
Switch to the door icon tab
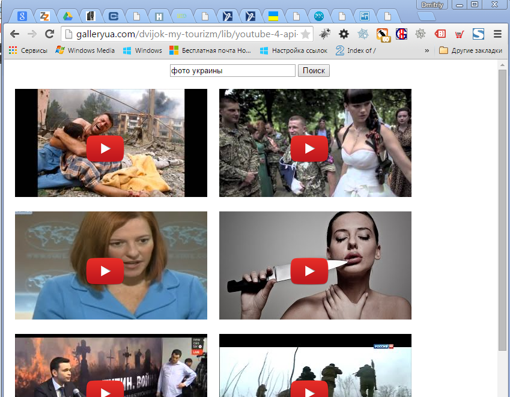91,16
